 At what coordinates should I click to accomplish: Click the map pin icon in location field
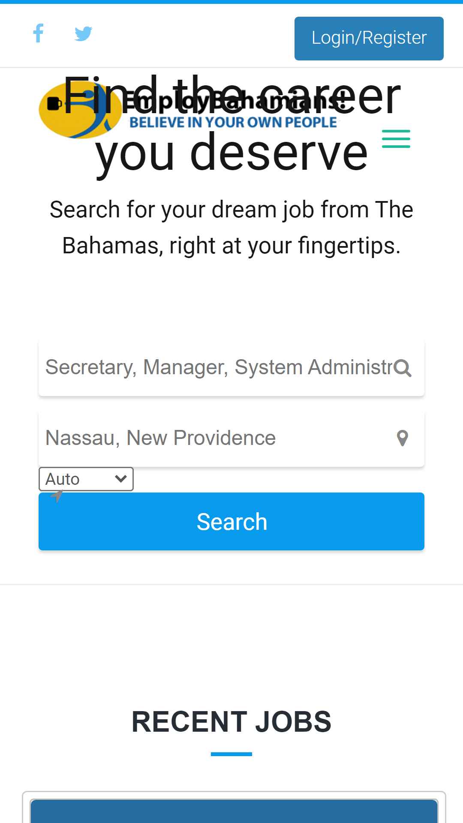pos(403,439)
